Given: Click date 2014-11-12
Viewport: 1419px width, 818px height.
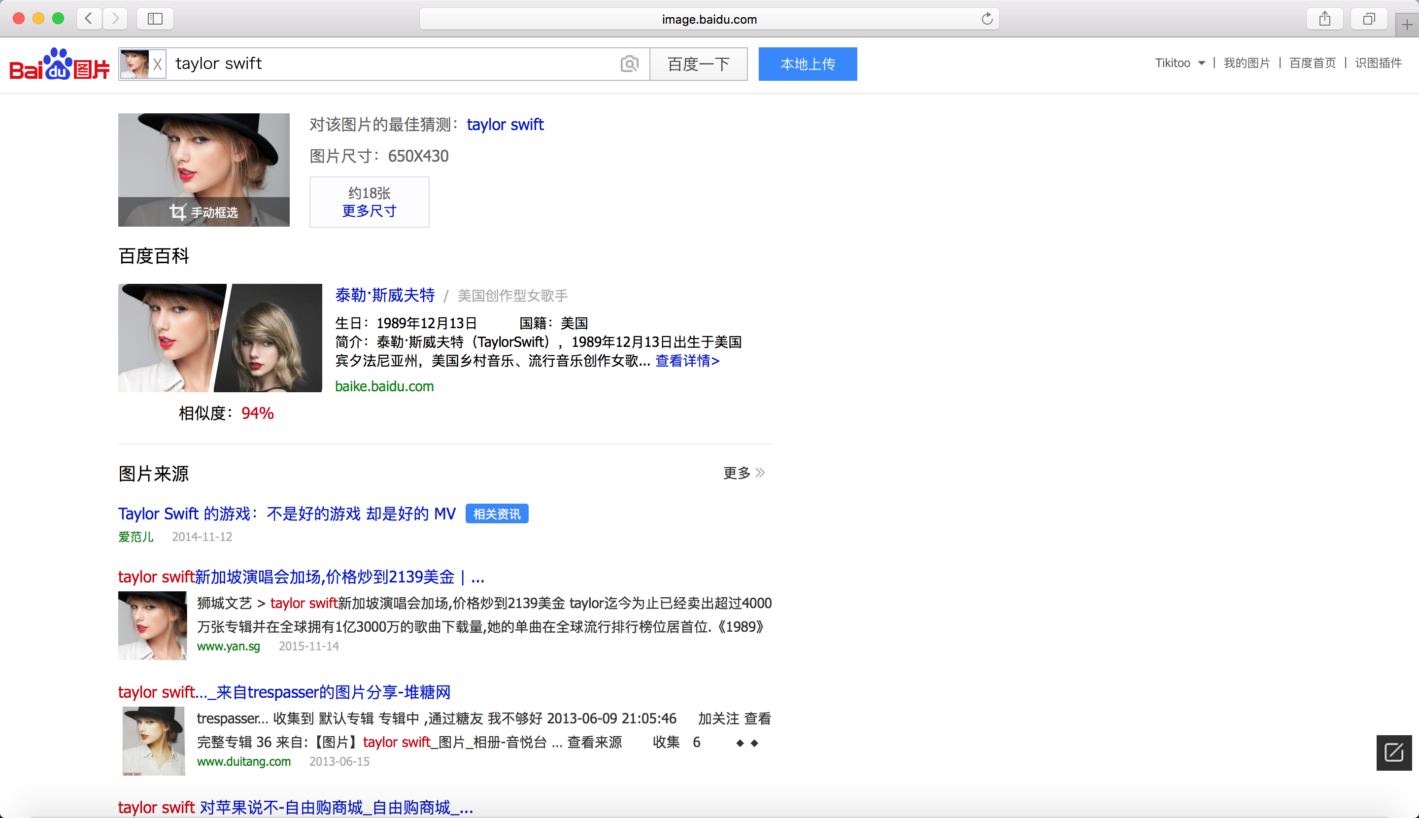Looking at the screenshot, I should (202, 537).
